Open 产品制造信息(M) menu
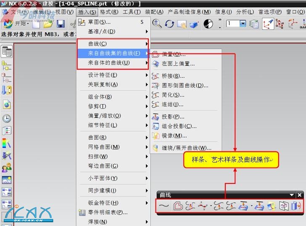 [189, 12]
